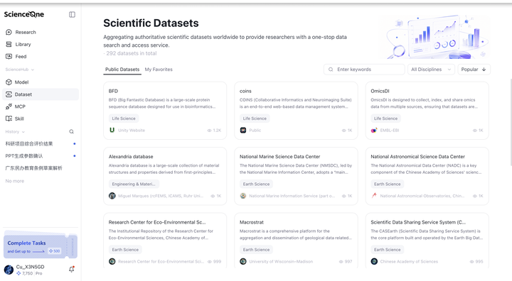
Task: Click National Astronomical Observatories icon
Action: 374,196
